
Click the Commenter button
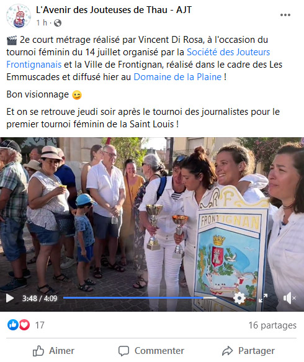click(x=151, y=351)
